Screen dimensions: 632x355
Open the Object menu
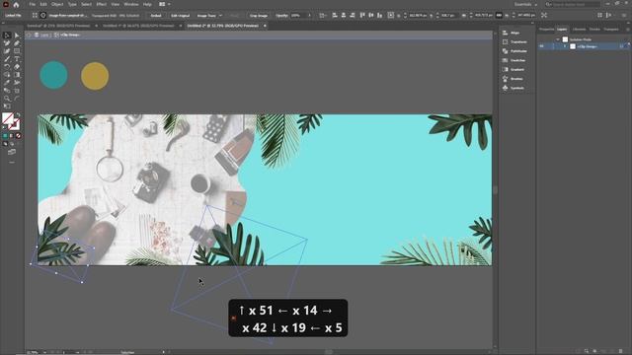pos(57,4)
